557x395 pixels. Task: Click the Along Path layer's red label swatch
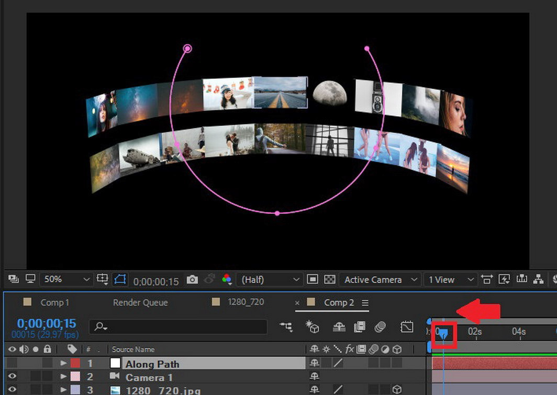75,364
